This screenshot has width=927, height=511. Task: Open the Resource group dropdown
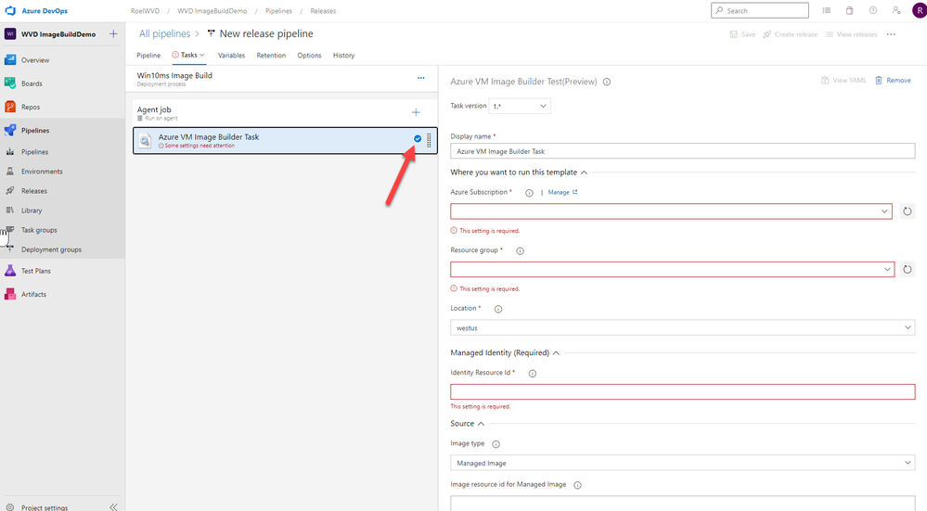[x=672, y=269]
